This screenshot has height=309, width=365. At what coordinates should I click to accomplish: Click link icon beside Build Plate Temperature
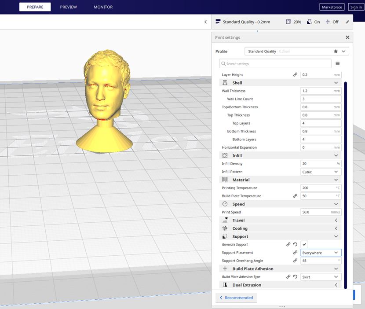coord(295,196)
